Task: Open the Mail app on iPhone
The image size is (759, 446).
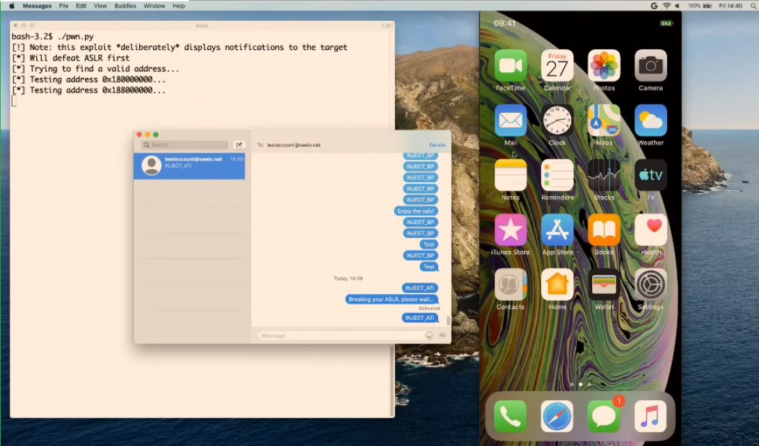Action: 510,120
